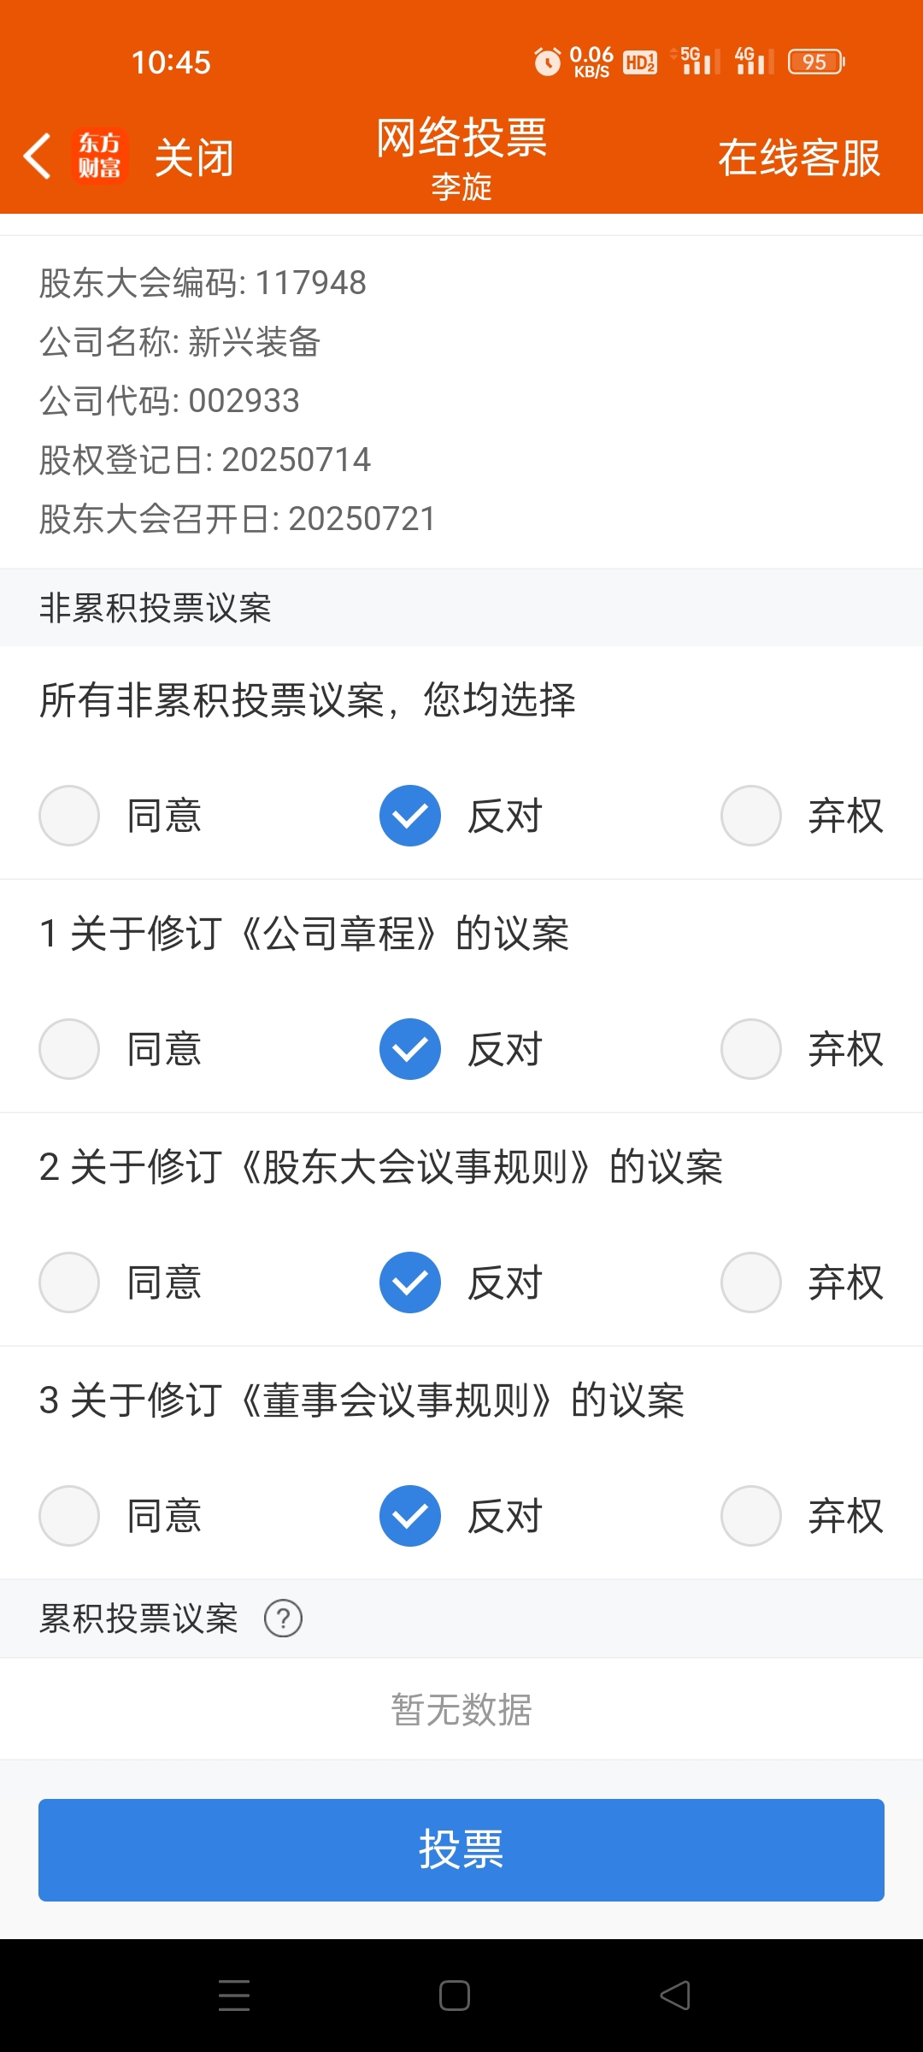The width and height of the screenshot is (923, 2052).
Task: Tap Android home navigation icon
Action: click(x=455, y=1996)
